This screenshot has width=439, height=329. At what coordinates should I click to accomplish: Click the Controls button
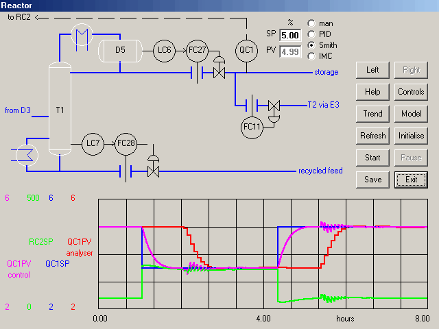411,92
